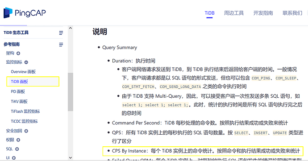Click the PingCAP logo
The width and height of the screenshot is (308, 161).
[x=25, y=13]
